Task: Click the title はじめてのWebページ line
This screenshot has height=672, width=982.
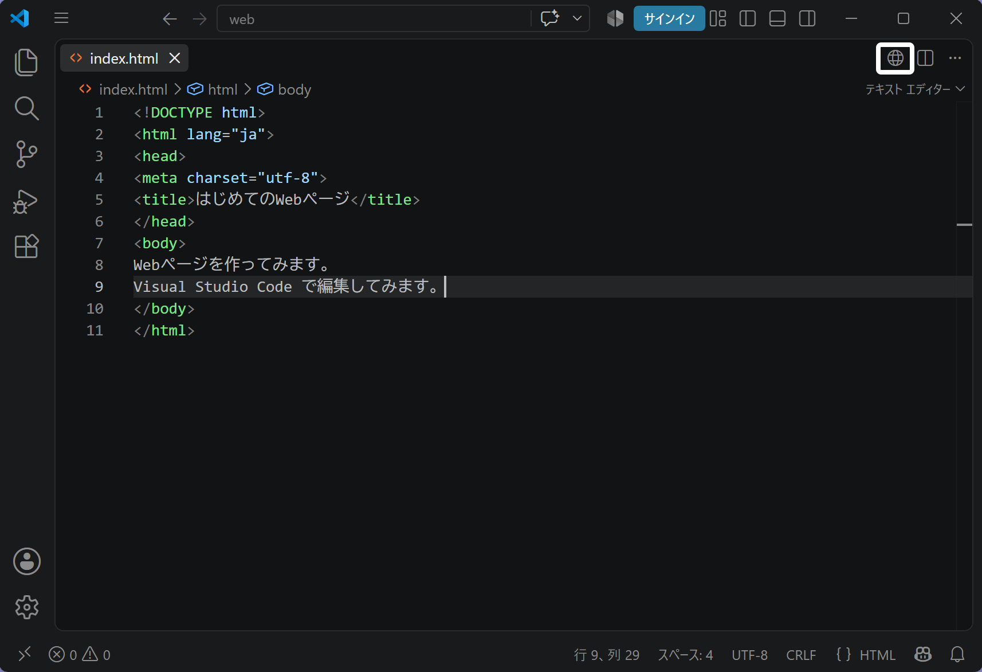Action: (x=277, y=200)
